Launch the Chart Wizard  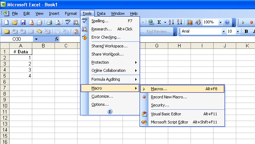point(189,22)
